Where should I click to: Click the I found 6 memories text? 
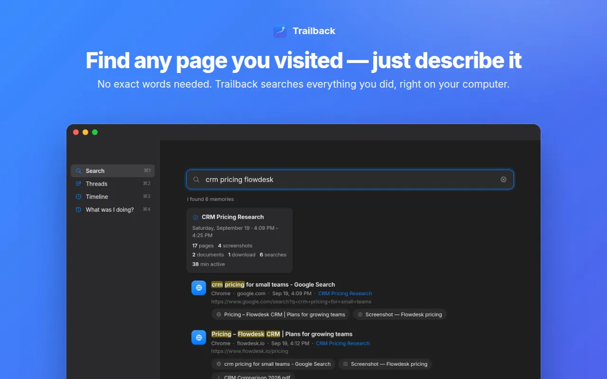click(x=211, y=199)
